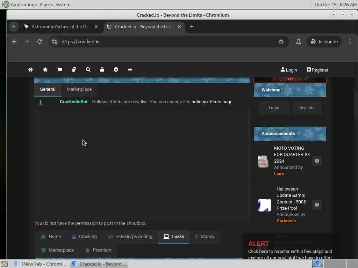Click clock icon beside Halloween announcement
This screenshot has width=358, height=268.
tap(317, 204)
